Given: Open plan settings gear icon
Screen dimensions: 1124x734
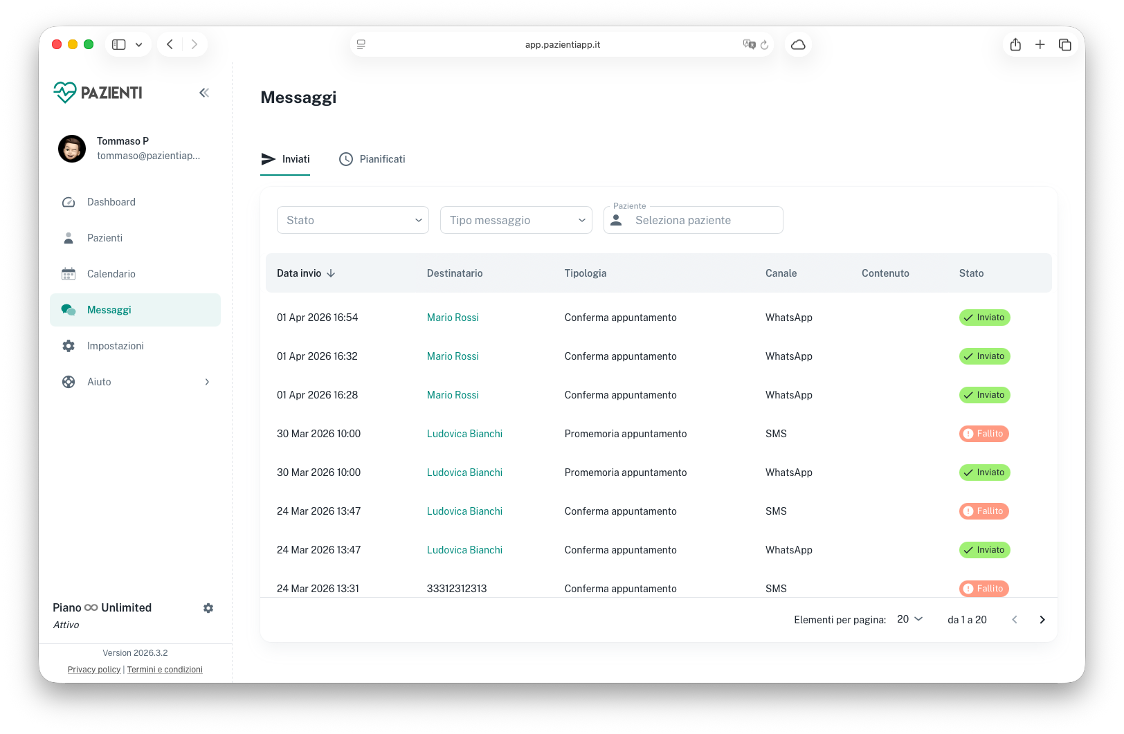Looking at the screenshot, I should [x=208, y=608].
